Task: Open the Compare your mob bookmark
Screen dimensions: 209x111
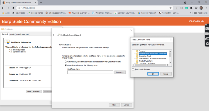Action: coord(125,13)
